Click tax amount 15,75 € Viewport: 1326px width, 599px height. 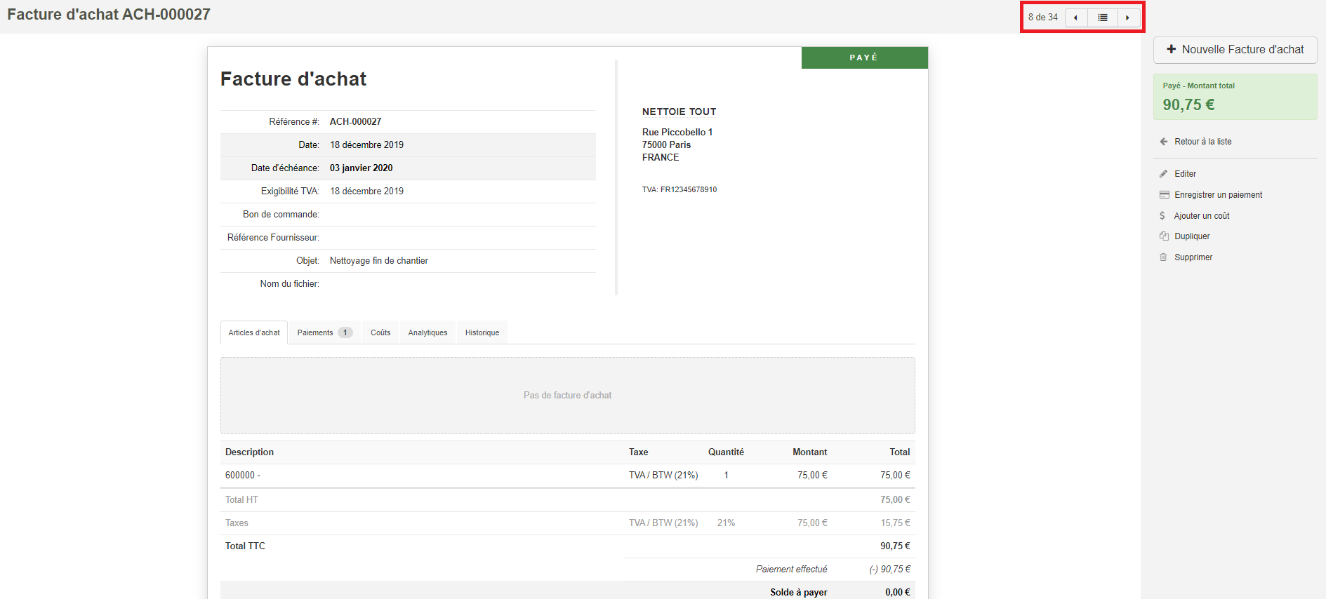pyautogui.click(x=895, y=523)
